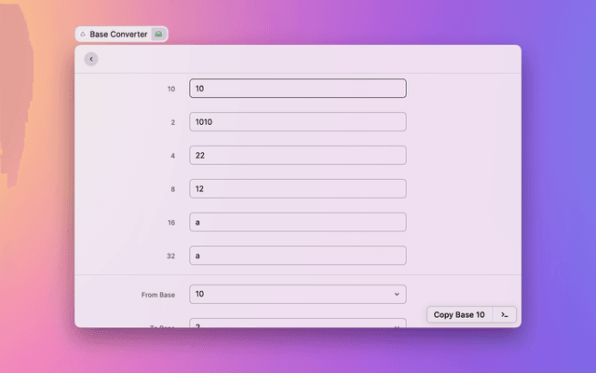
Task: Click the 32 row label
Action: [171, 256]
